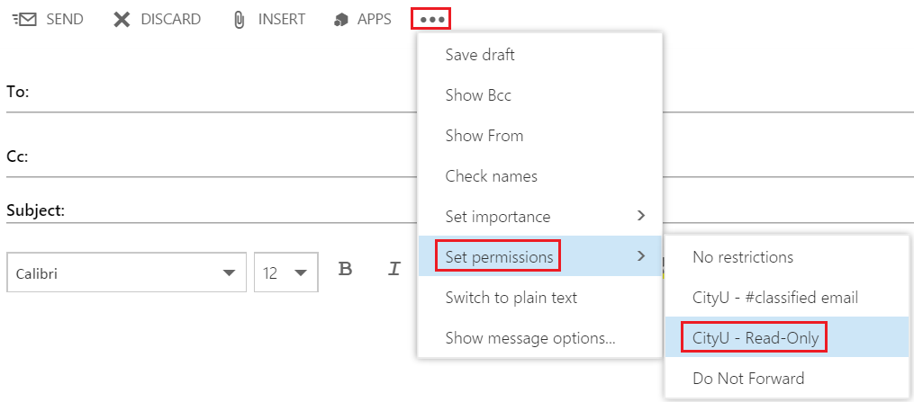This screenshot has height=402, width=914.
Task: Click the Send envelope icon
Action: [25, 19]
